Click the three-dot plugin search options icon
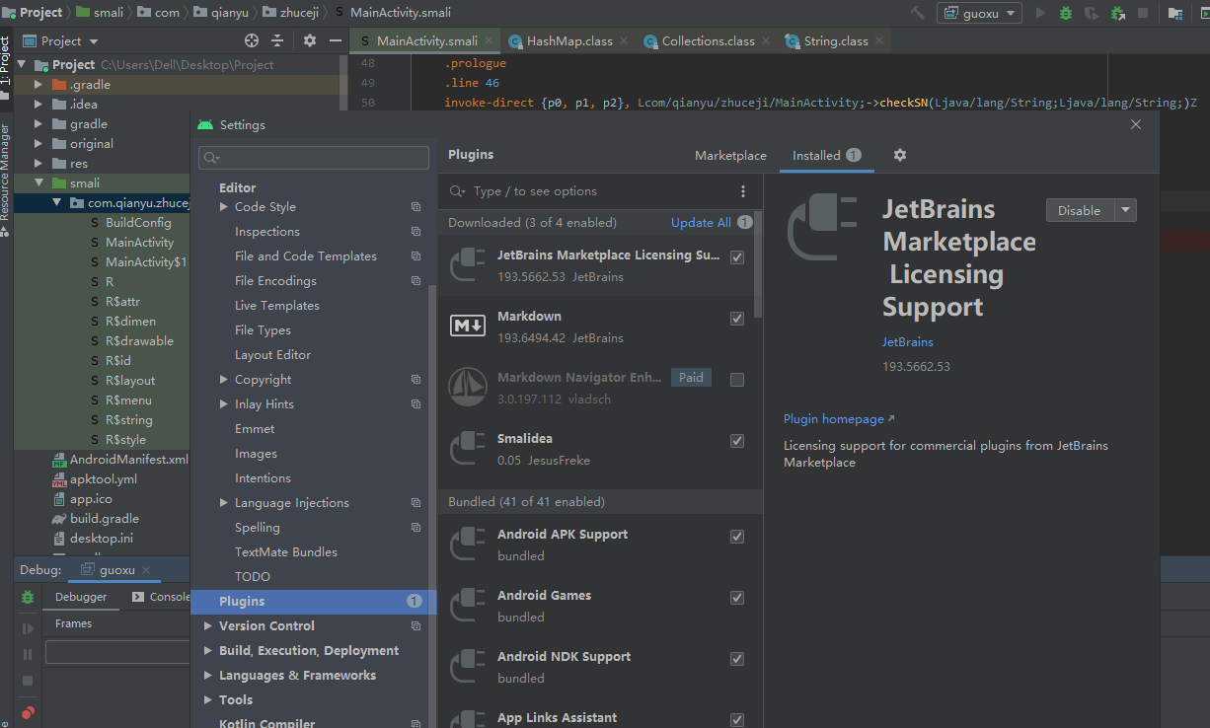Image resolution: width=1210 pixels, height=728 pixels. (743, 191)
